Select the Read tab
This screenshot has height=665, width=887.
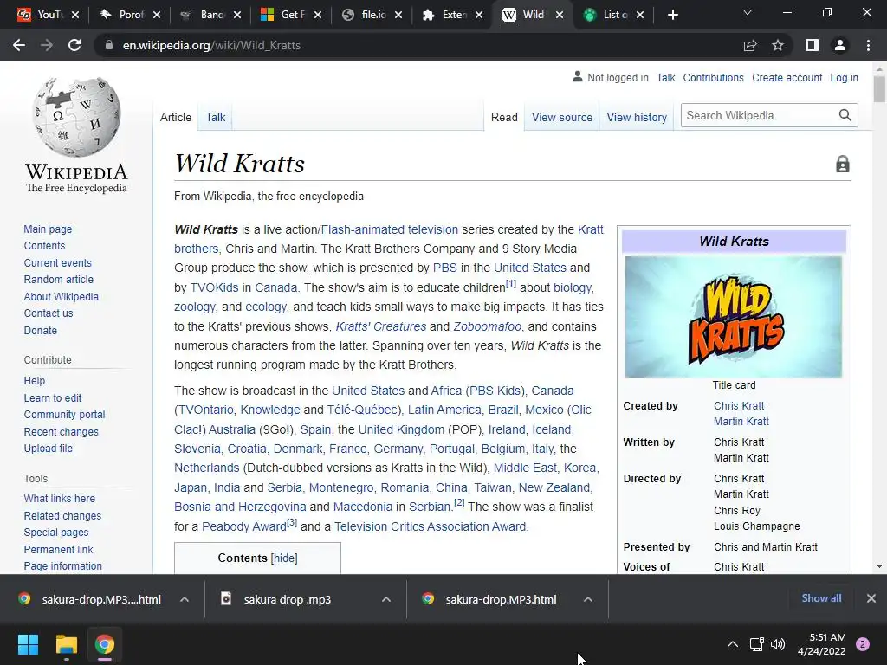[x=504, y=117]
